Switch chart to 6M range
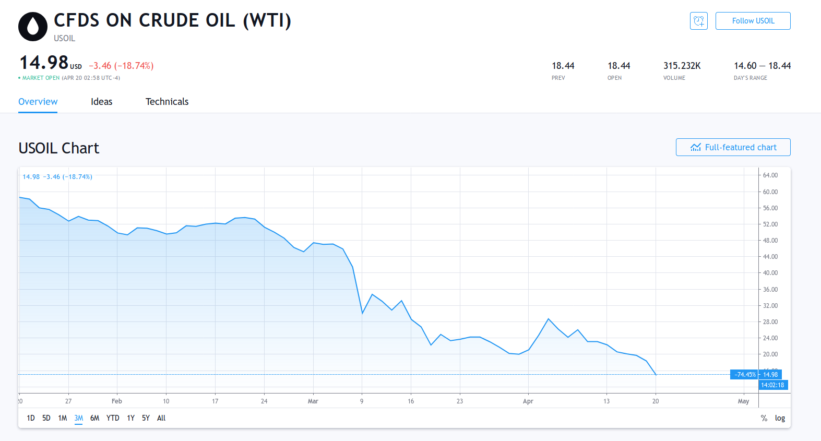This screenshot has height=441, width=821. pyautogui.click(x=94, y=418)
